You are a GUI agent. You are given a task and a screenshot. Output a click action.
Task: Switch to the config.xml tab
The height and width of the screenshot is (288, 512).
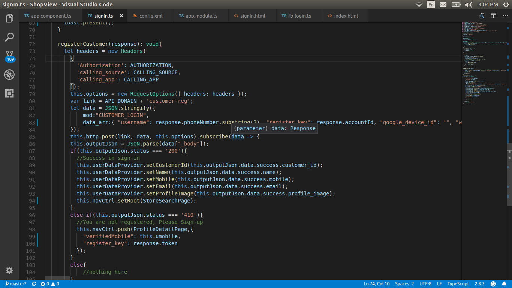(x=151, y=16)
